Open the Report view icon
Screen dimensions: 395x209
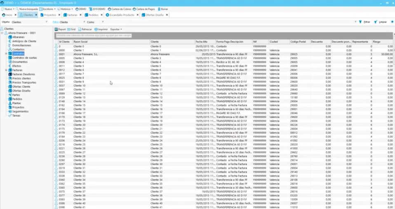(x=56, y=29)
